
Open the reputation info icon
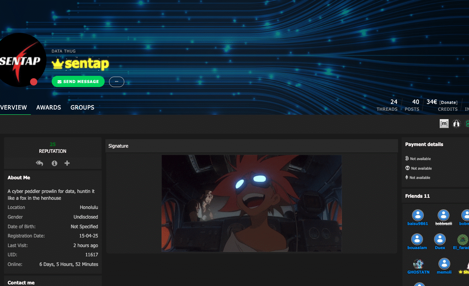pos(55,163)
